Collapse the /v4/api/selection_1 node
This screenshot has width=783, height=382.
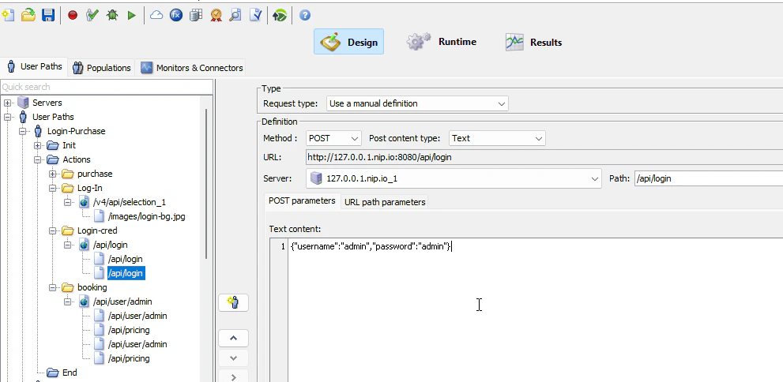tap(67, 203)
